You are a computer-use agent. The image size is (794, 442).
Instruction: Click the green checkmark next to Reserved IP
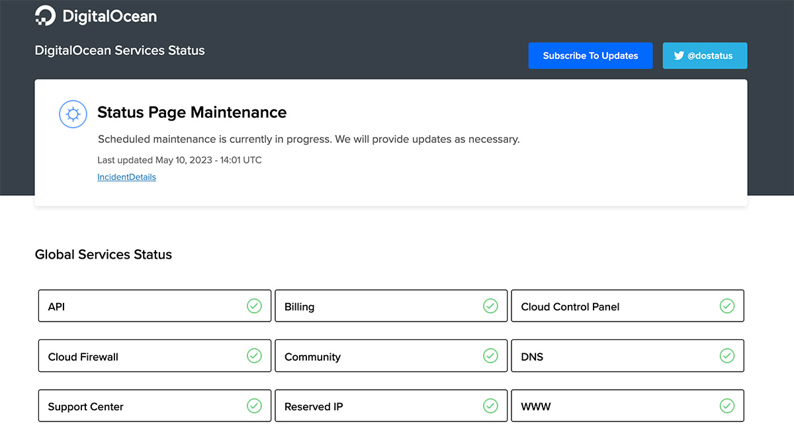(x=491, y=405)
